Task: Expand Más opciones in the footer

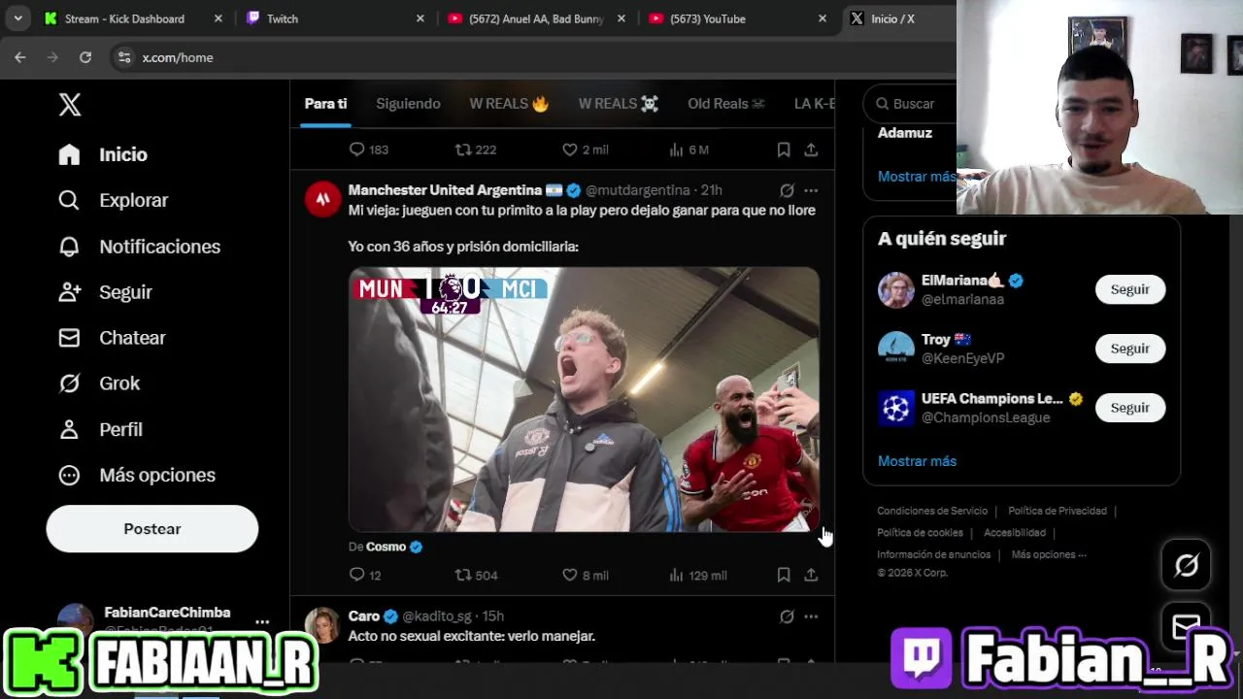Action: pyautogui.click(x=1049, y=554)
